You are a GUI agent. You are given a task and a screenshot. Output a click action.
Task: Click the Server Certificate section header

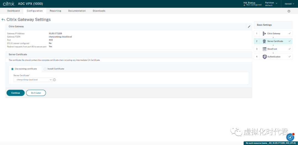pyautogui.click(x=18, y=54)
